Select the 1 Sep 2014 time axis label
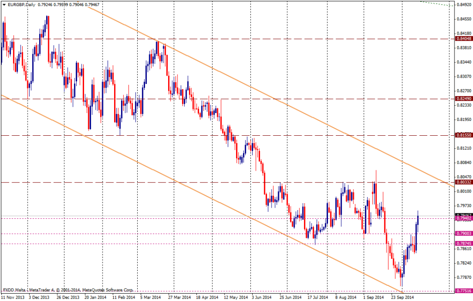This screenshot has width=473, height=301. tap(374, 298)
